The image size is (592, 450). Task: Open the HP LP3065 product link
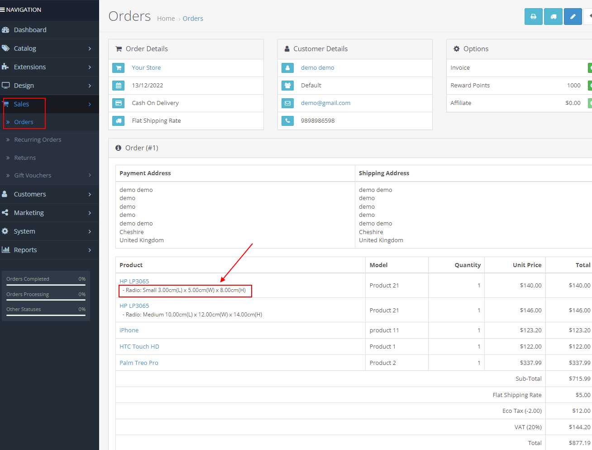coord(134,281)
